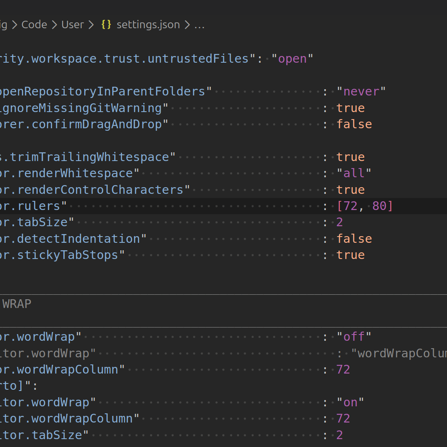Click the "all" value of renderWhitespace
The width and height of the screenshot is (447, 447).
point(354,173)
